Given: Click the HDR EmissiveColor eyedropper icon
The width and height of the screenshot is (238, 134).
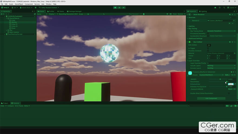Looking at the screenshot, I should pyautogui.click(x=235, y=84).
